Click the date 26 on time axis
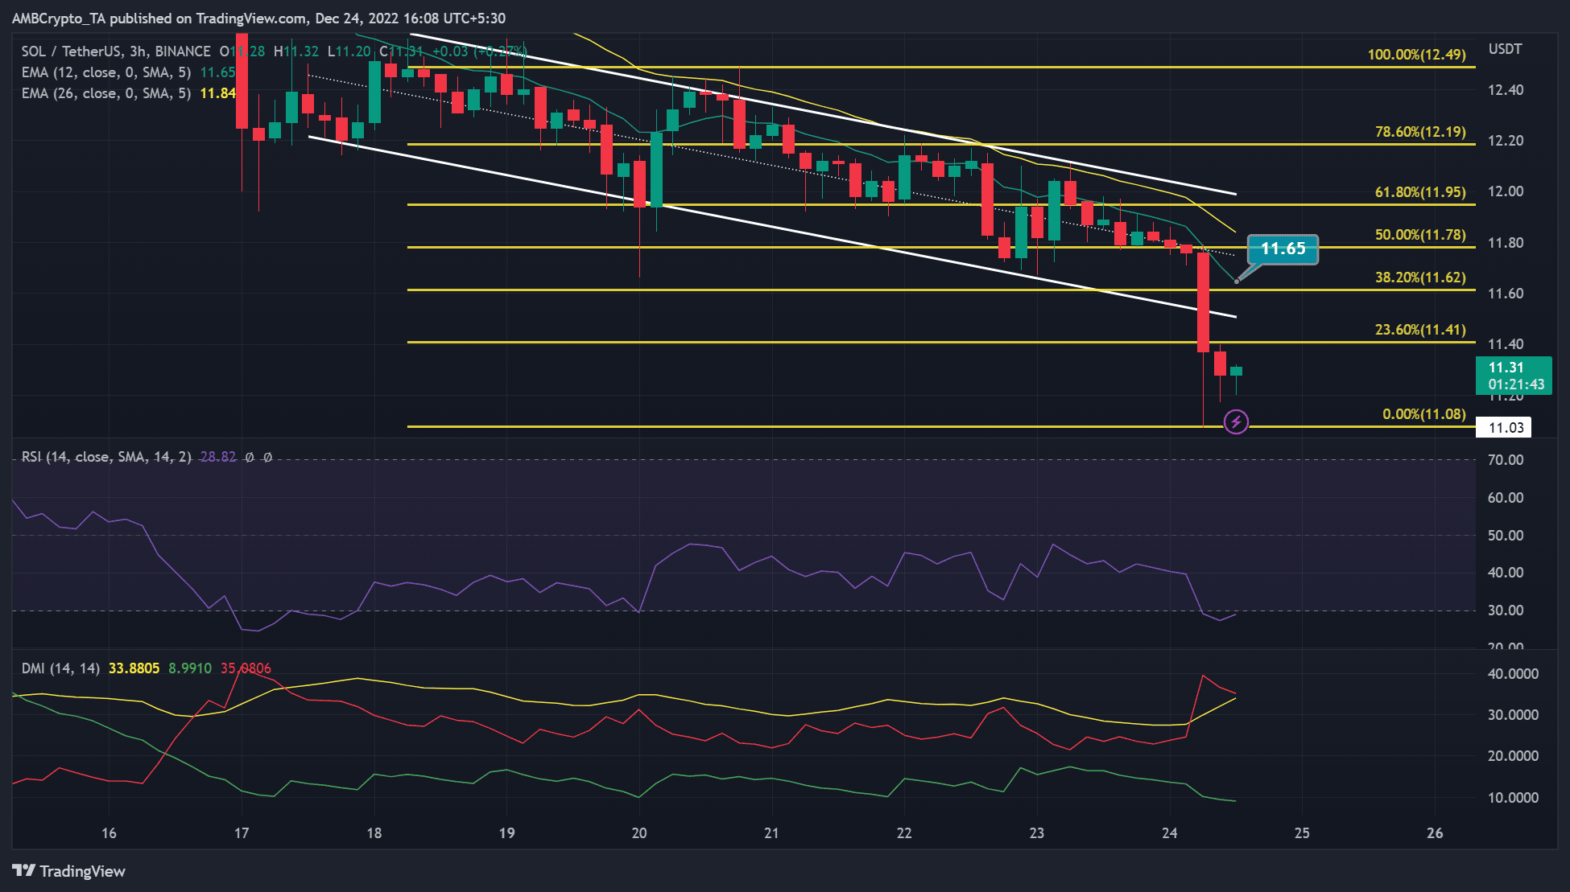Viewport: 1570px width, 892px height. pyautogui.click(x=1435, y=833)
